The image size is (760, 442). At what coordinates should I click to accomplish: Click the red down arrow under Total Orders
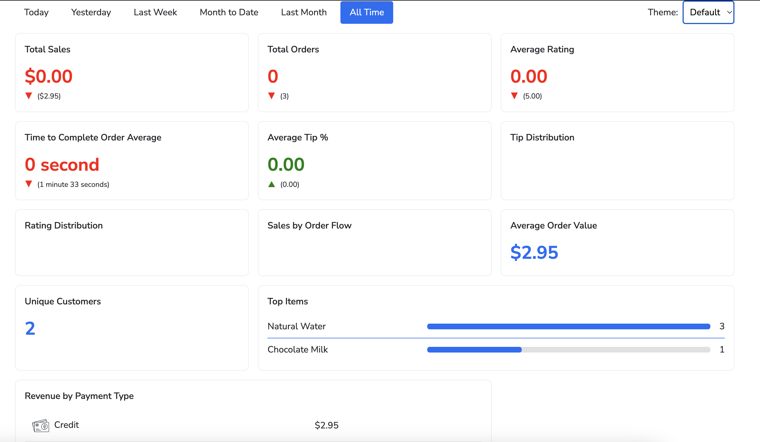click(x=271, y=96)
